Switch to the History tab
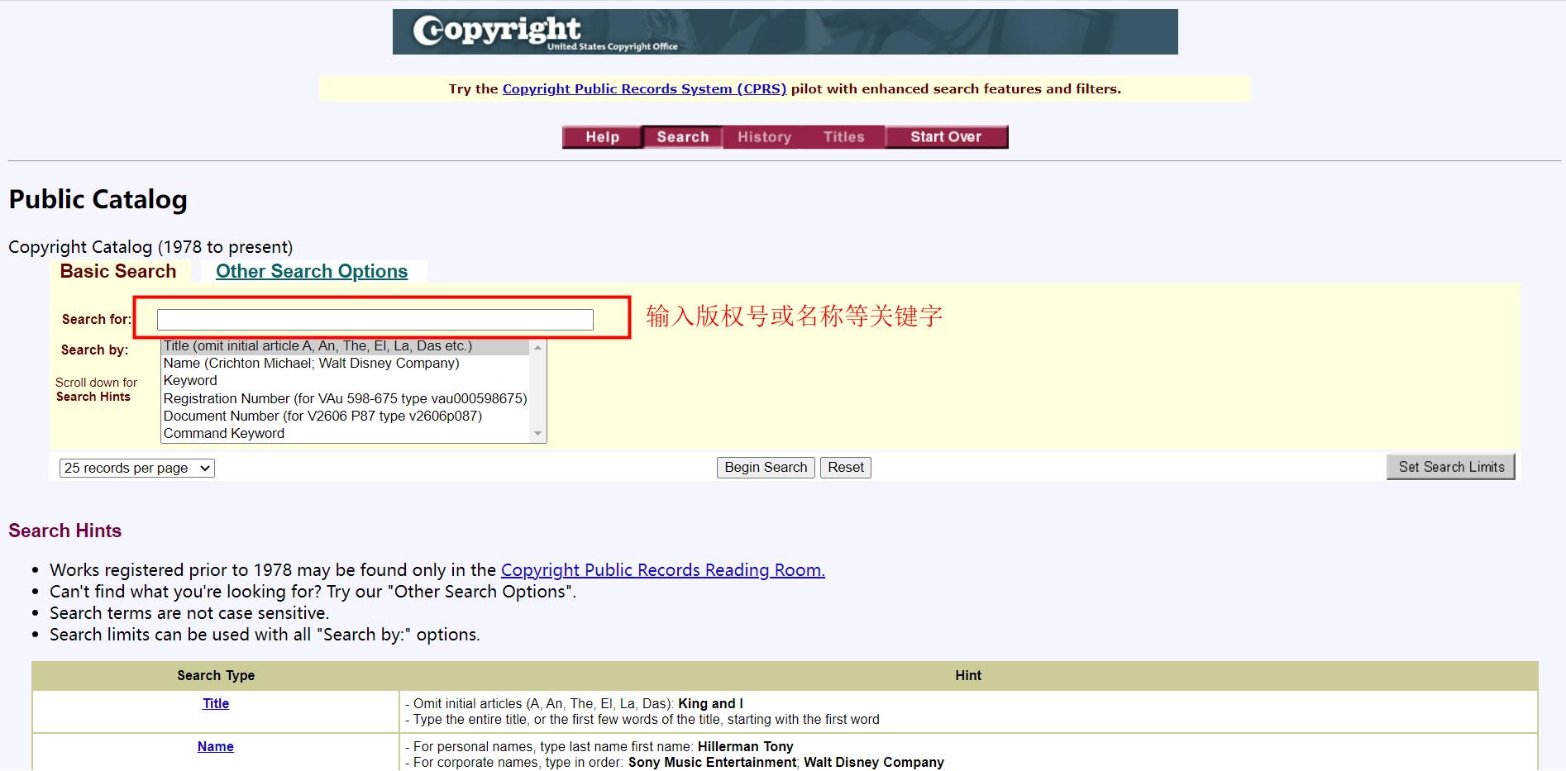The width and height of the screenshot is (1566, 771). [x=763, y=137]
